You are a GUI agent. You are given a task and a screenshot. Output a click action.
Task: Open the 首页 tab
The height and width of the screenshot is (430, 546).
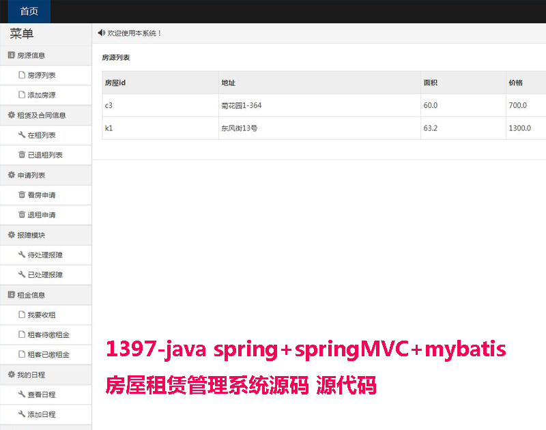coord(29,12)
